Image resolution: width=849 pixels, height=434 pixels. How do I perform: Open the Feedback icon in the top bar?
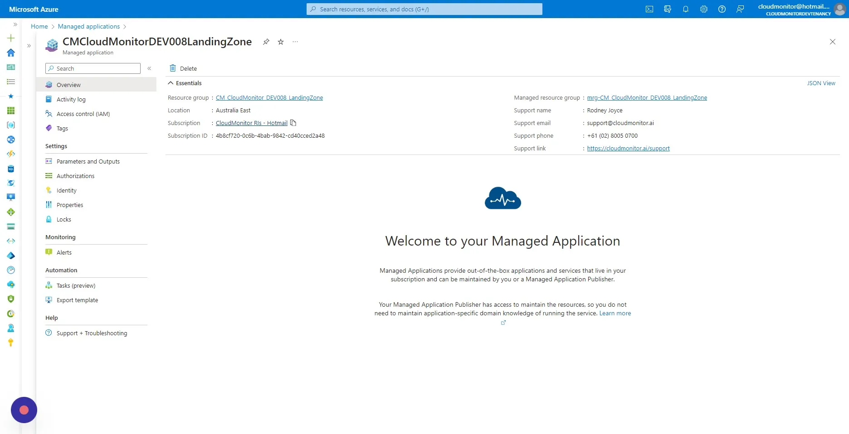(x=740, y=9)
